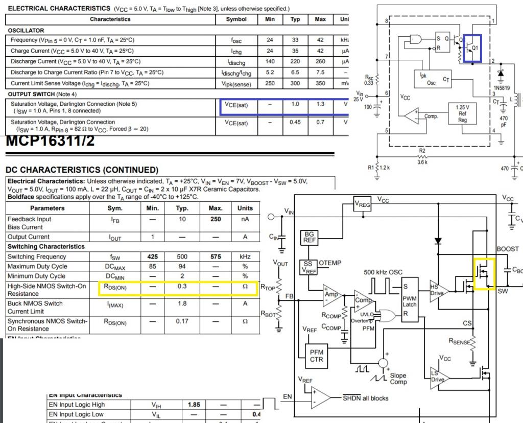
Task: Click the Symbol column header in top table
Action: point(236,19)
